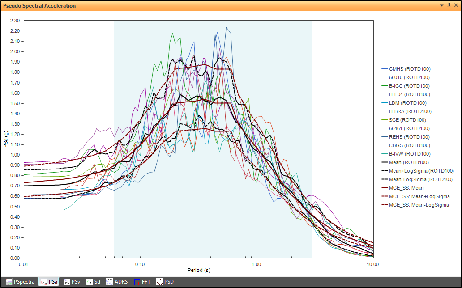Image resolution: width=462 pixels, height=288 pixels.
Task: Open the Sd displacement spectrum view
Action: click(94, 282)
